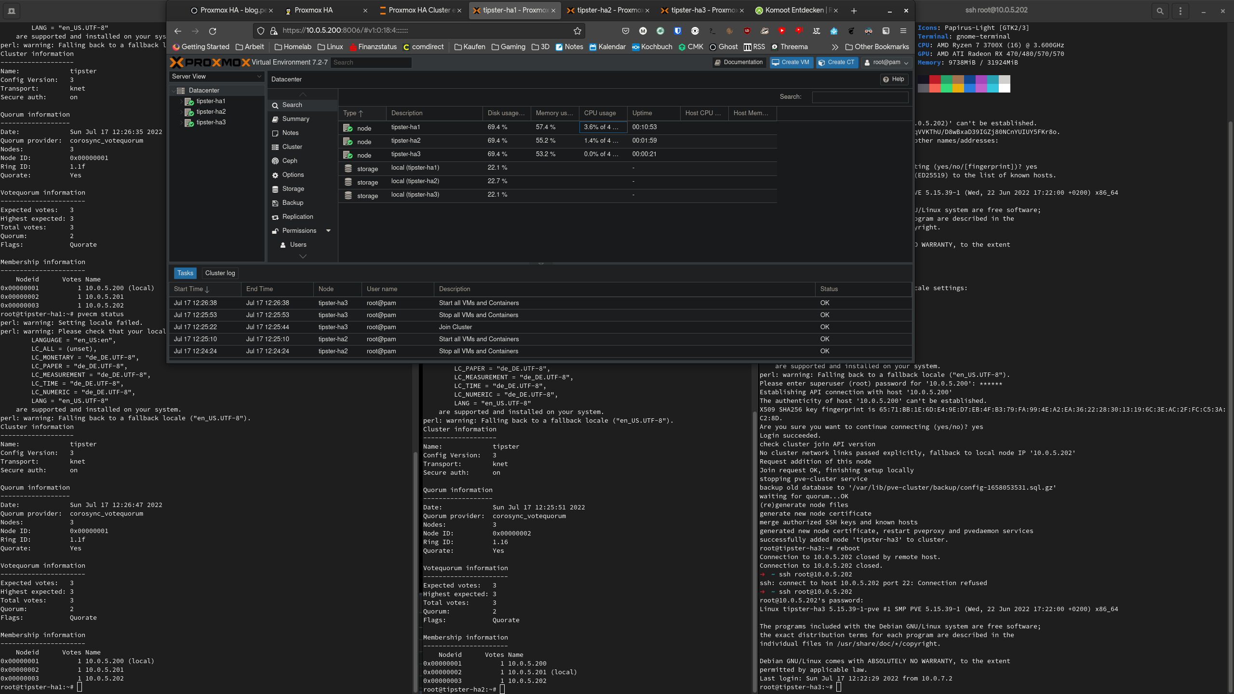
Task: Click the Create CT button
Action: pos(837,62)
